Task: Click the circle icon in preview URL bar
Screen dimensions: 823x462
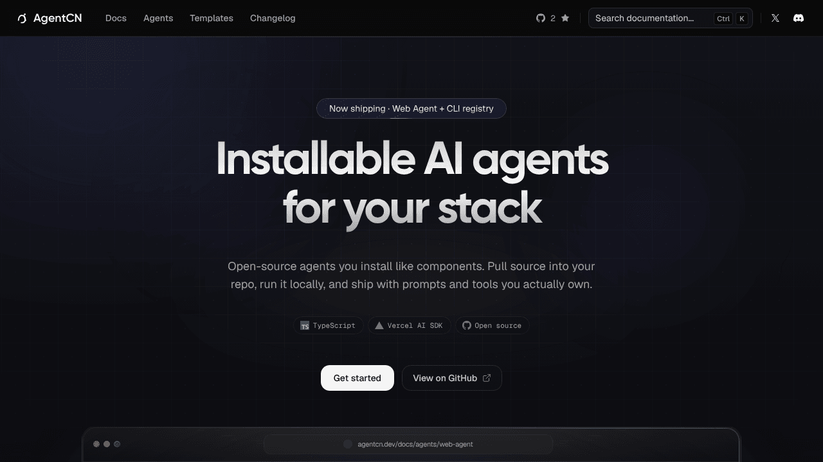Action: click(x=348, y=444)
